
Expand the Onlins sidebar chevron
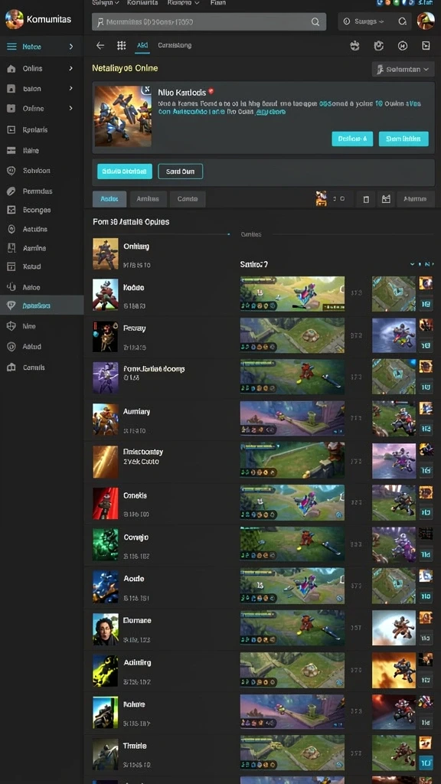pos(71,68)
